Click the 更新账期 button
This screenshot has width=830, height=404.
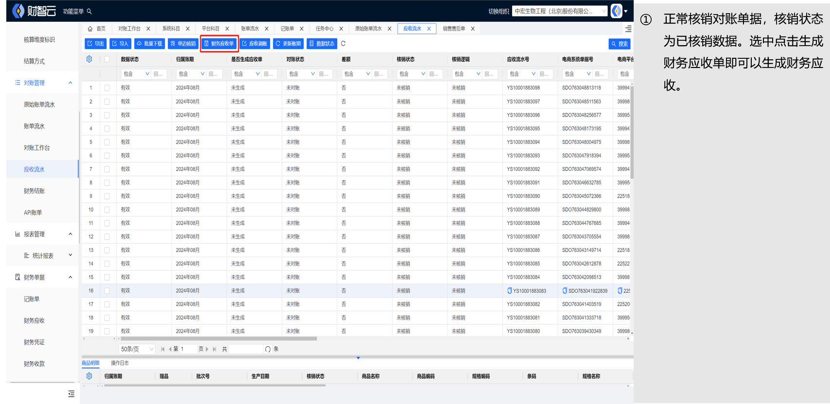coord(288,44)
